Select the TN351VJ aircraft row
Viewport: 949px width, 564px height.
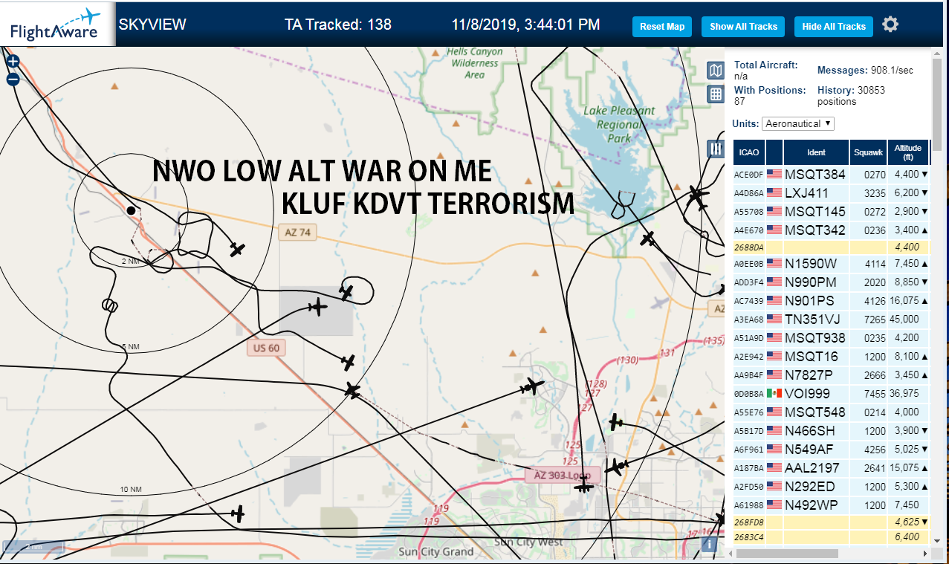coord(831,319)
